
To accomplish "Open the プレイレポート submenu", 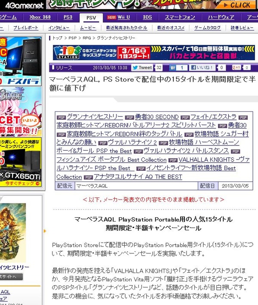I will point(26,28).
